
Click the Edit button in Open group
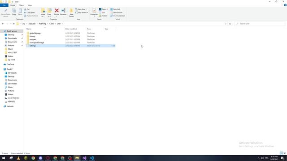pyautogui.click(x=102, y=13)
